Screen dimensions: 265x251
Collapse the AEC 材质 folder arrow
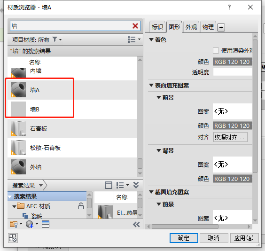tap(14, 206)
